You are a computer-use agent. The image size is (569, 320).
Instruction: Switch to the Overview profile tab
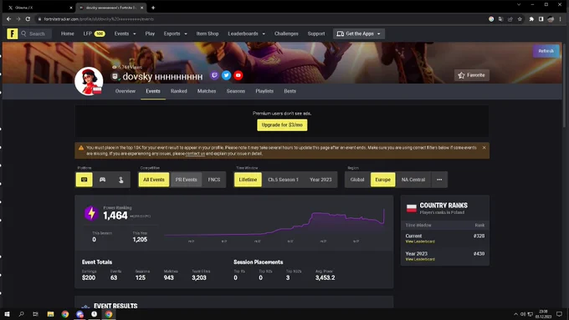click(126, 91)
